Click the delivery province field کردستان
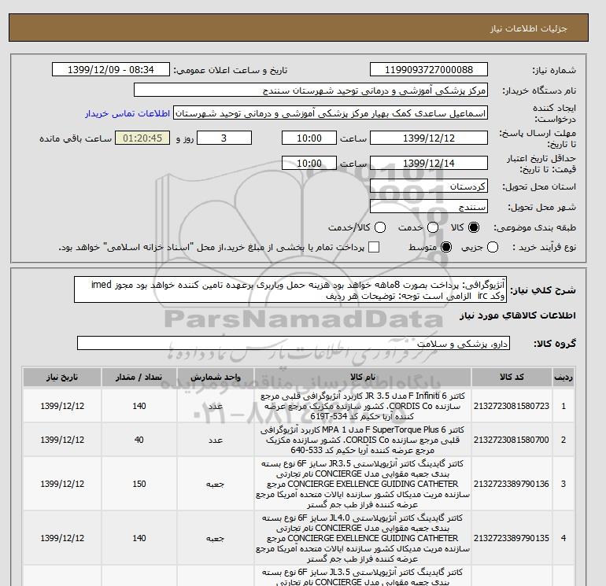Screen dimensions: 606x586 pos(429,186)
